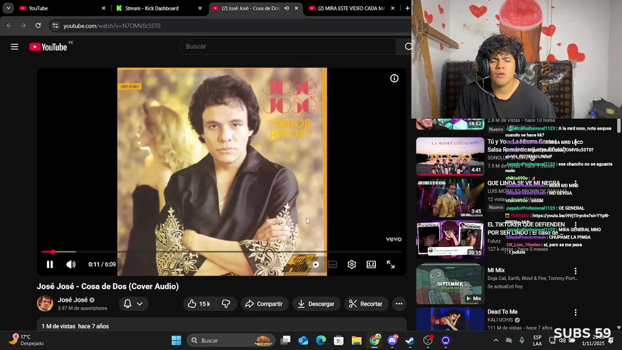Open options menu for Dead To Me
The image size is (622, 350).
(x=575, y=313)
